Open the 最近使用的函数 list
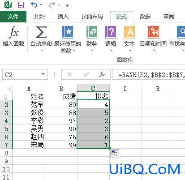 (68, 39)
